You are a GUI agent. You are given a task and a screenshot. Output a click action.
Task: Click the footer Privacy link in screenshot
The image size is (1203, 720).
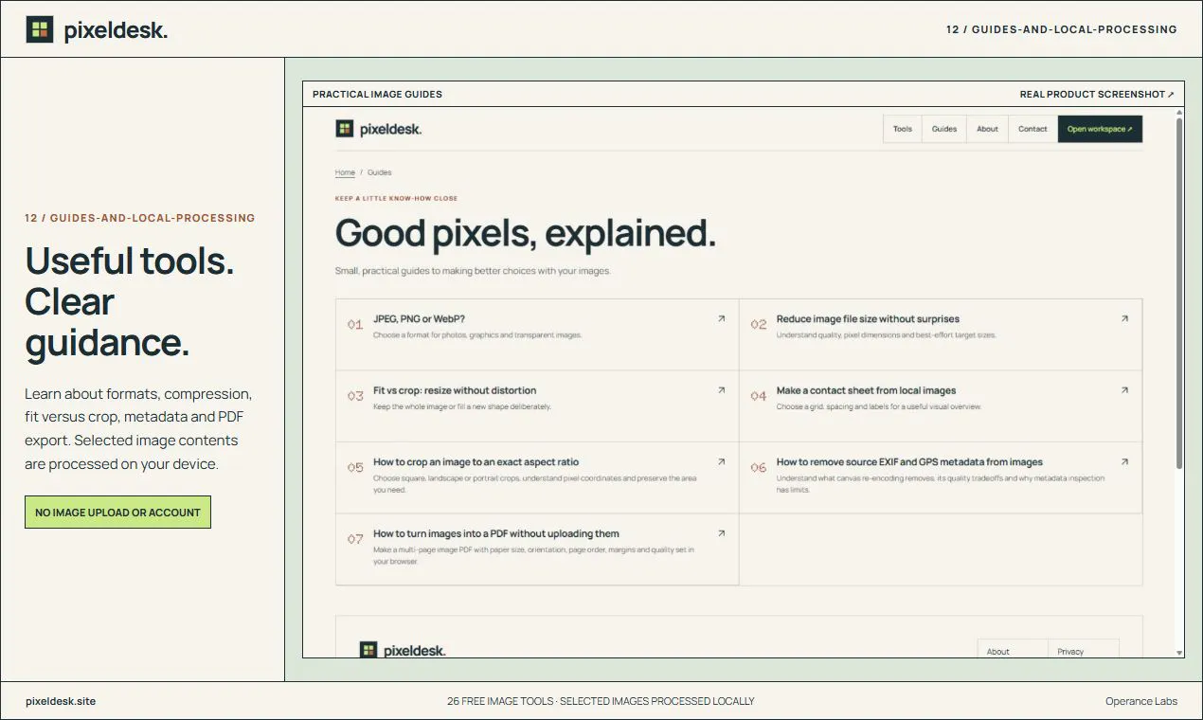point(1070,652)
